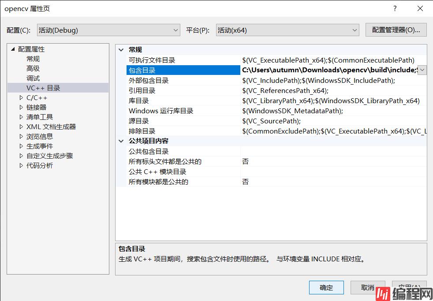
Task: Expand the 生成事件 tree node
Action: [21, 146]
